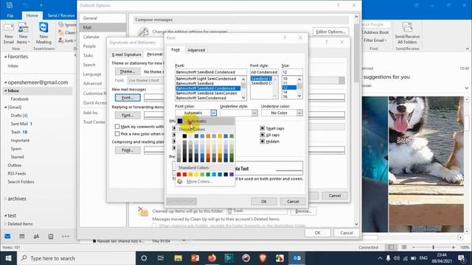Pick red from Standard Colors
This screenshot has height=265, width=472.
click(184, 174)
